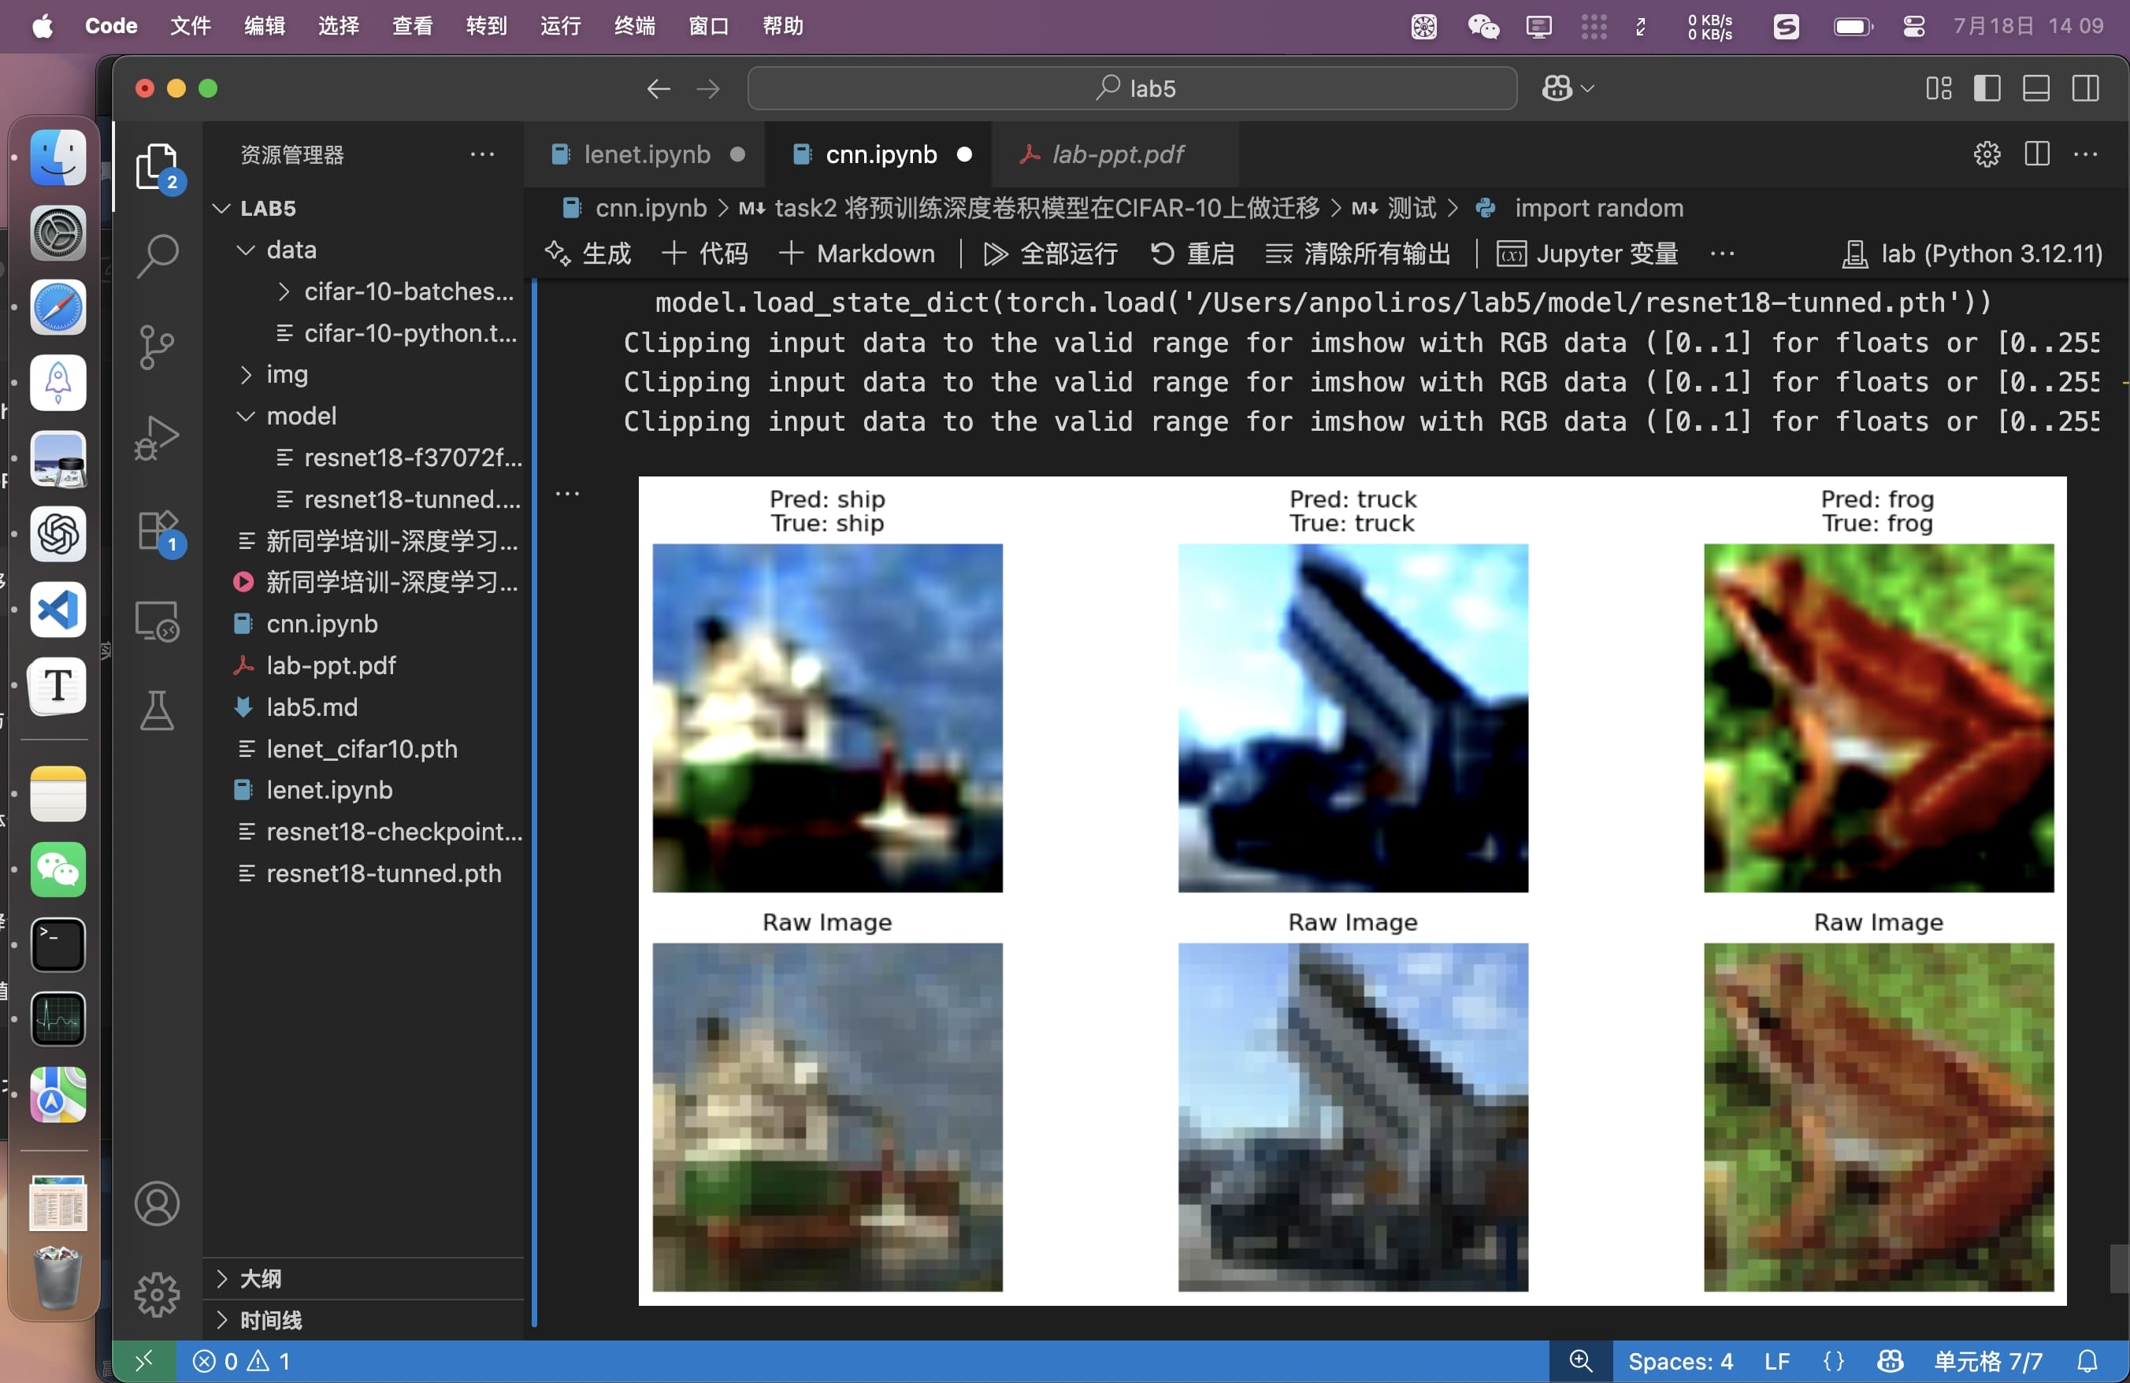Switch to the lenet.ipynb tab
Image resolution: width=2130 pixels, height=1383 pixels.
[x=646, y=154]
